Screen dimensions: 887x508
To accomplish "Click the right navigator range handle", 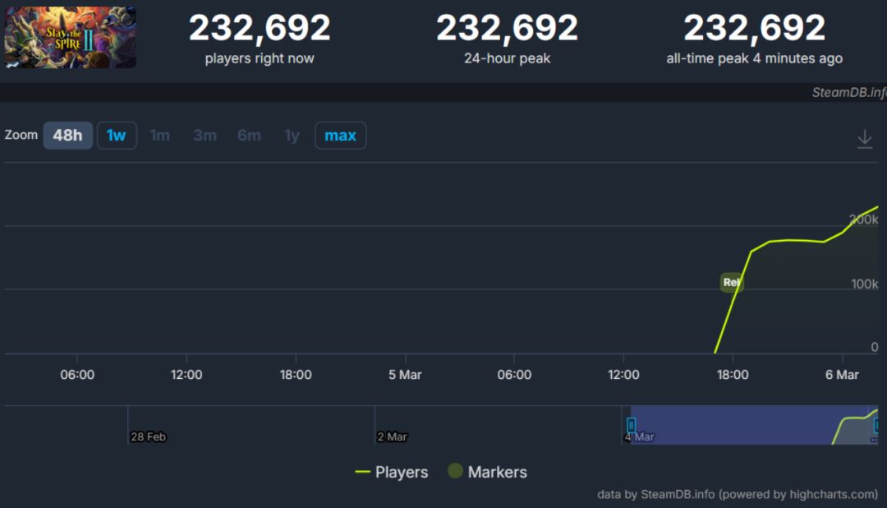I will [876, 425].
